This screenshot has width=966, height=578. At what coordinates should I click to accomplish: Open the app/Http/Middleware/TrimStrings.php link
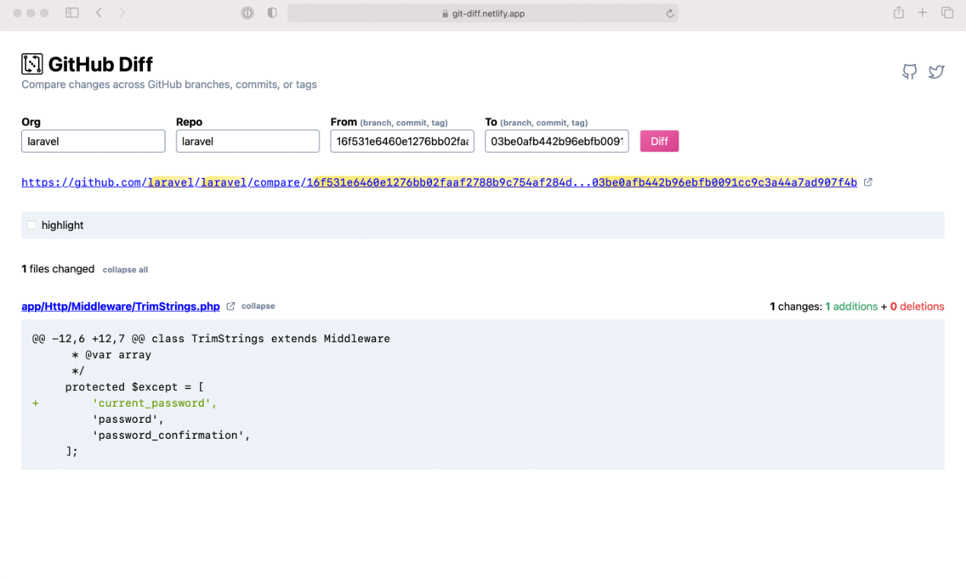coord(120,306)
